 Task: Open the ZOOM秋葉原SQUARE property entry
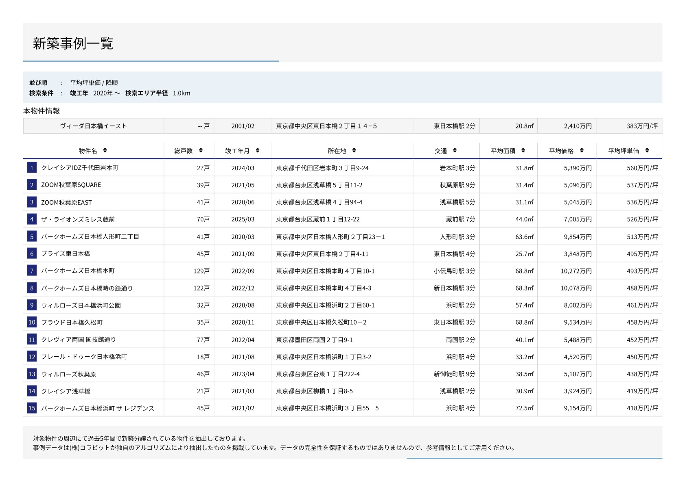pos(71,185)
